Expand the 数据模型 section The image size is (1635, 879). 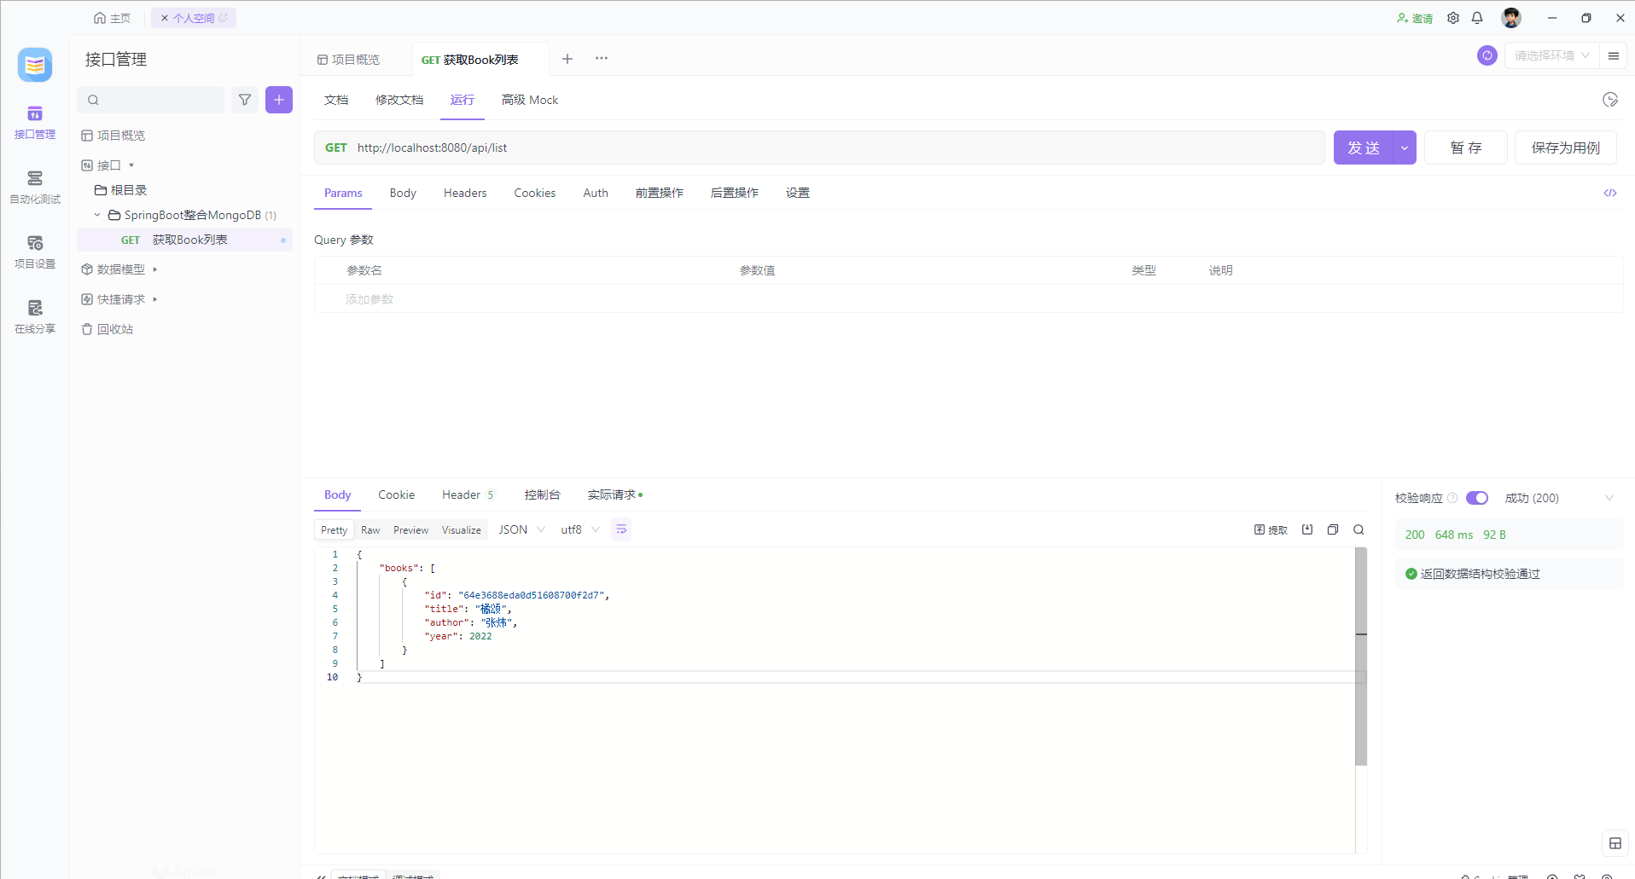[x=154, y=269]
